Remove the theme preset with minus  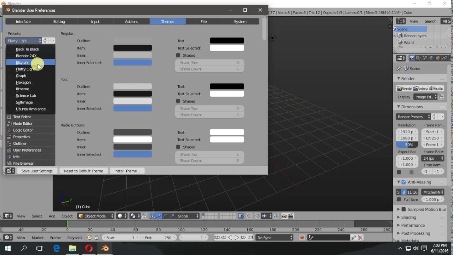click(x=52, y=41)
